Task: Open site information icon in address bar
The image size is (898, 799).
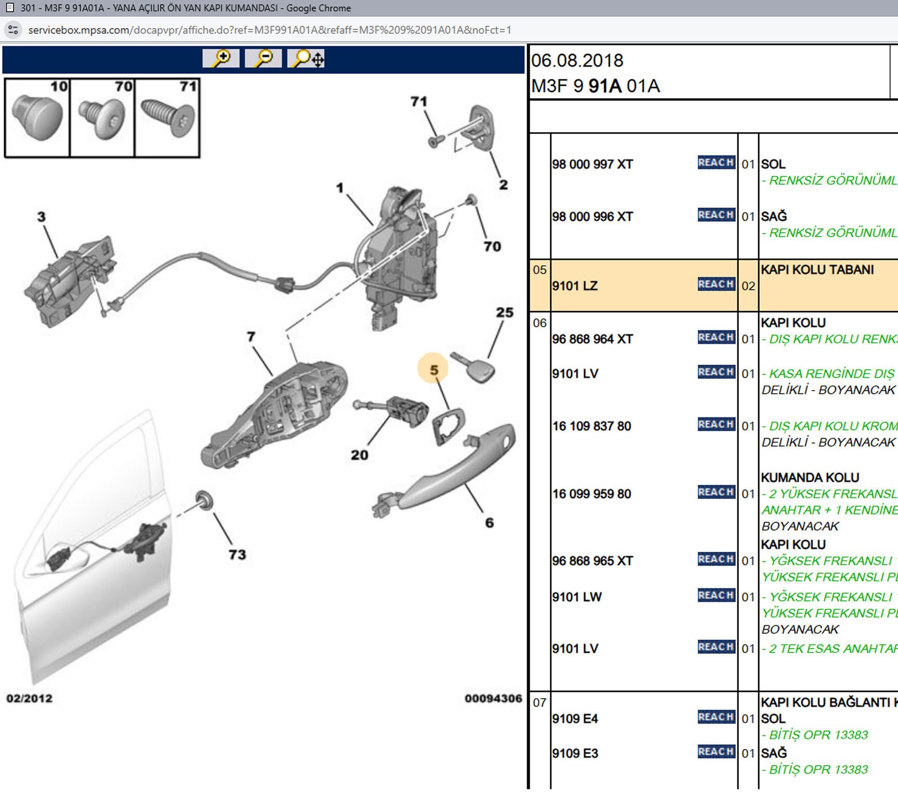Action: coord(13,30)
